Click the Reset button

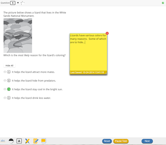point(107,141)
